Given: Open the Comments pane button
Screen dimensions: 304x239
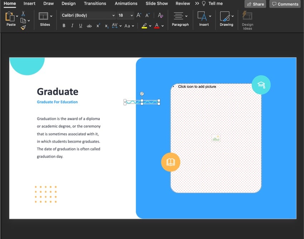Looking at the screenshot, I should (285, 4).
